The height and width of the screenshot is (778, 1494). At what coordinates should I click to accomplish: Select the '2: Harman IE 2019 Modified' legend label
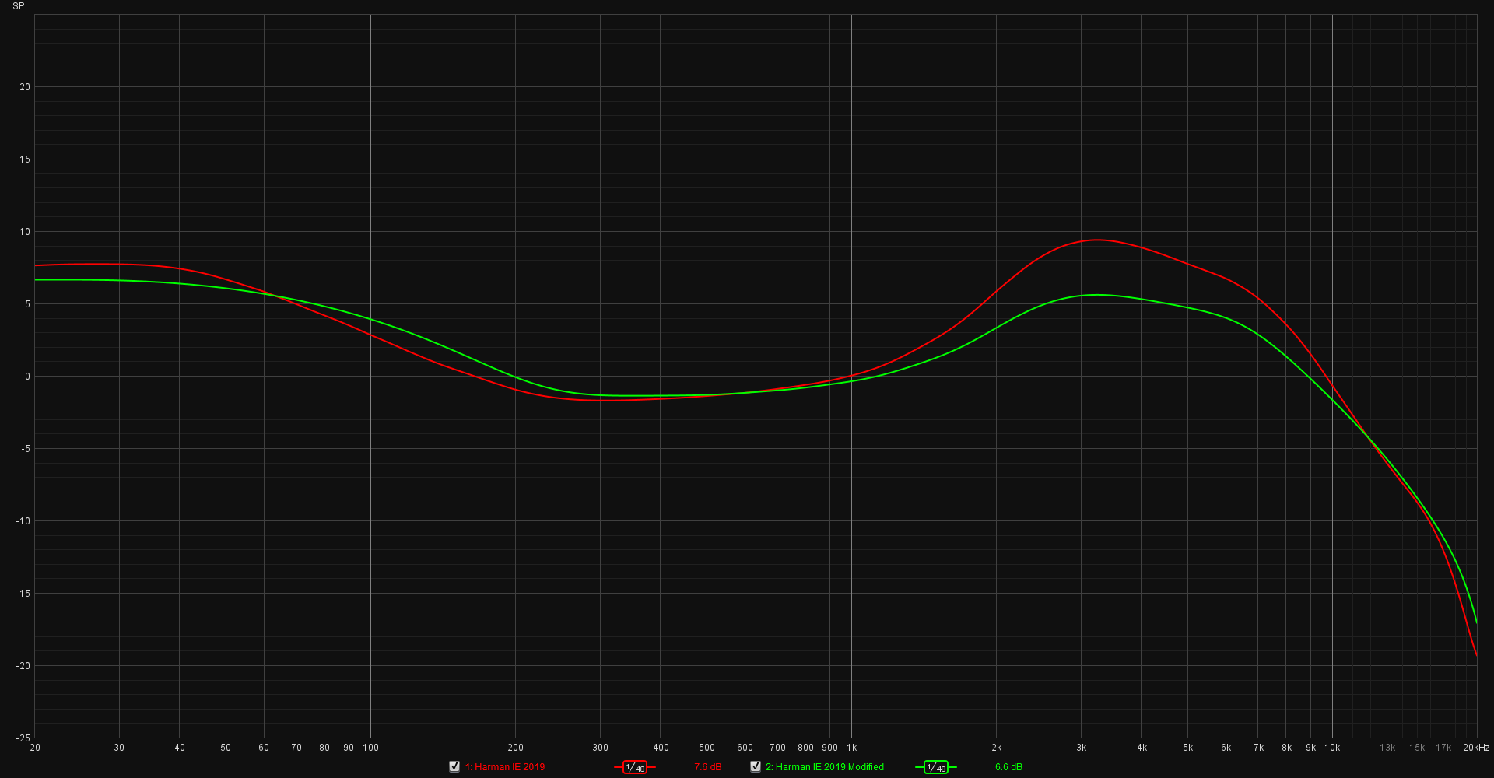[825, 767]
